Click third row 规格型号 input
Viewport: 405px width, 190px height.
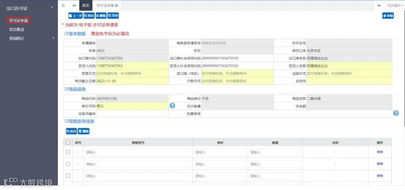click(x=138, y=176)
